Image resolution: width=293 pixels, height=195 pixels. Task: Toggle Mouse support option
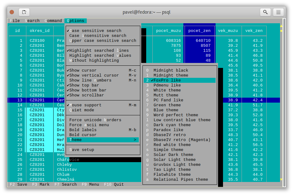(103, 105)
